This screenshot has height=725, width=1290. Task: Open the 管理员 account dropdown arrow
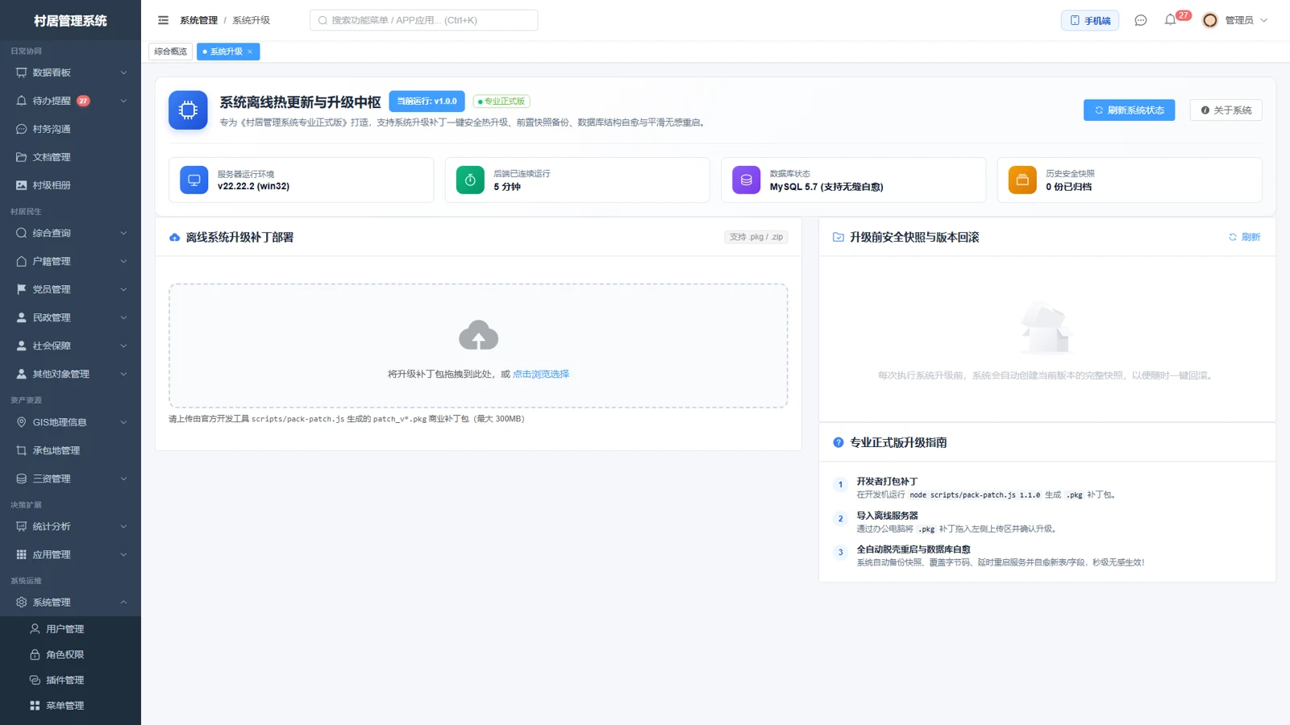click(x=1263, y=20)
